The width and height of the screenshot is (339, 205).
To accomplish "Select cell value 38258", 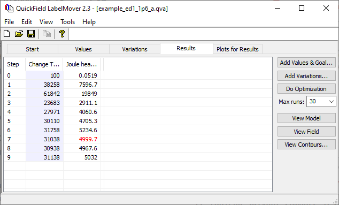I will [x=51, y=85].
